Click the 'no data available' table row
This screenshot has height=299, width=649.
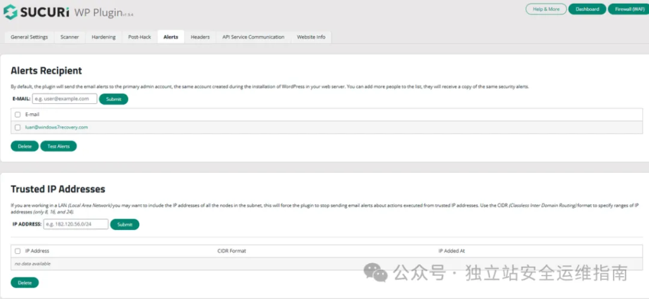tap(326, 264)
